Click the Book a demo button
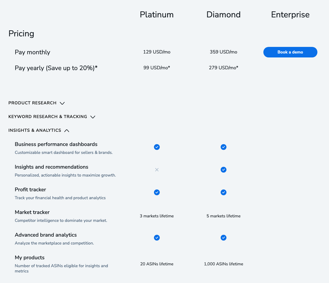The height and width of the screenshot is (283, 329). (290, 52)
